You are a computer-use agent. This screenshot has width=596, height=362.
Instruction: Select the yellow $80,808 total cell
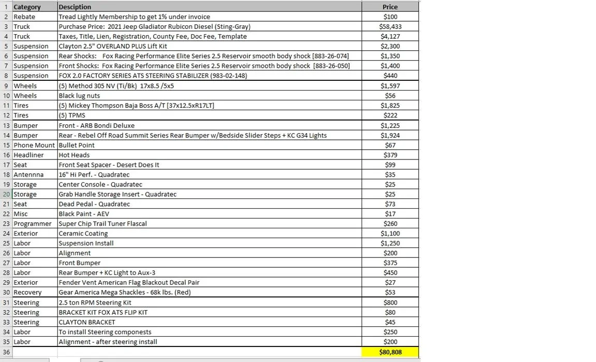click(x=390, y=352)
